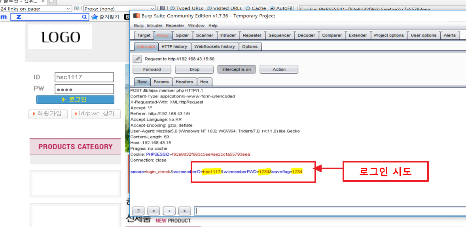Select the Intercept sub-tab
The image size is (466, 233).
click(146, 46)
